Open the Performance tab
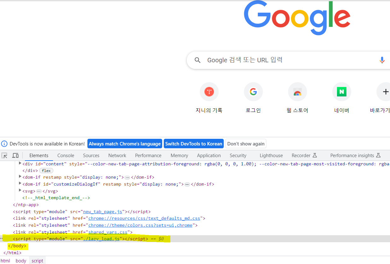The width and height of the screenshot is (390, 264). click(148, 155)
